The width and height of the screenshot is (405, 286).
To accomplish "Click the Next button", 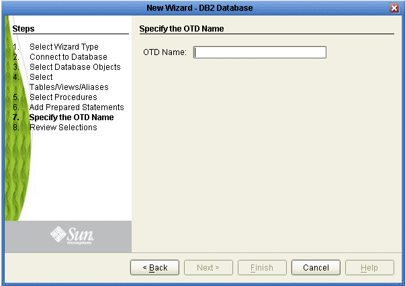I will [208, 267].
